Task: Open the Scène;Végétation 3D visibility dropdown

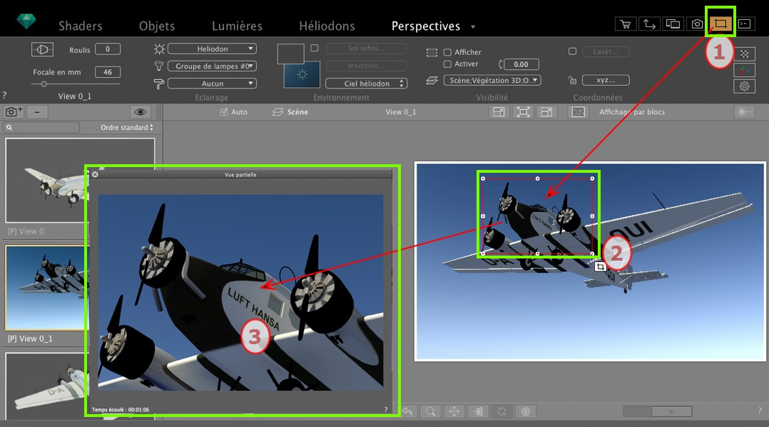Action: (x=492, y=80)
